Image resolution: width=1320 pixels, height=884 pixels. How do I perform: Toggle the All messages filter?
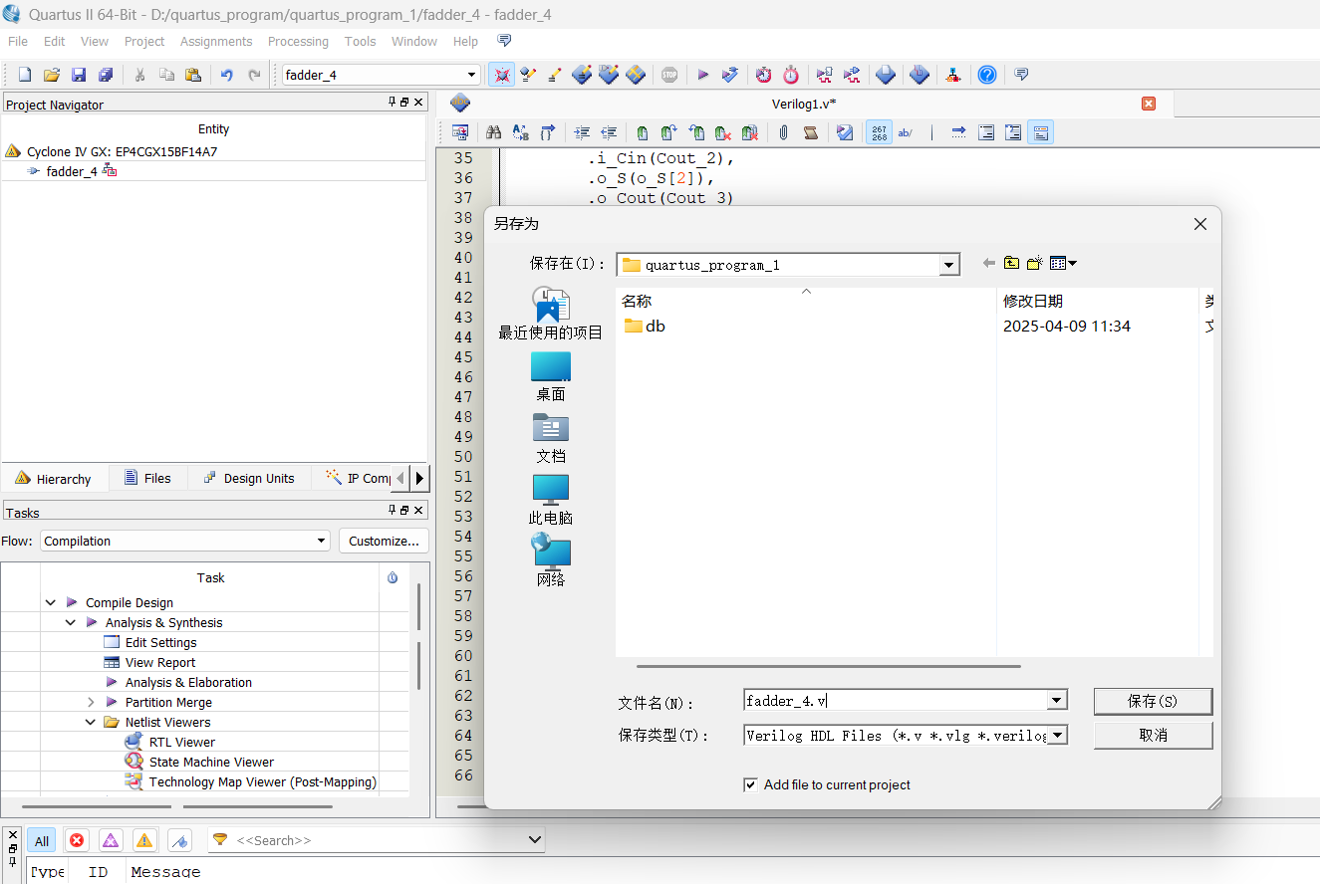pos(42,840)
